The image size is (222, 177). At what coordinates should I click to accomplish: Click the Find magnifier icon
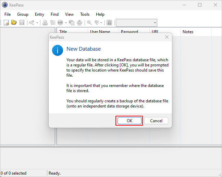[89, 23]
